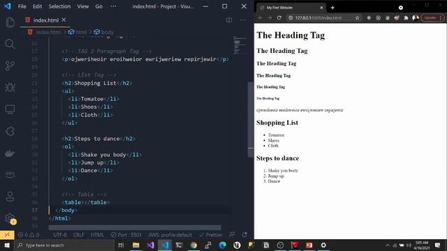The width and height of the screenshot is (447, 251).
Task: Show hidden system tray icons
Action: [388, 245]
